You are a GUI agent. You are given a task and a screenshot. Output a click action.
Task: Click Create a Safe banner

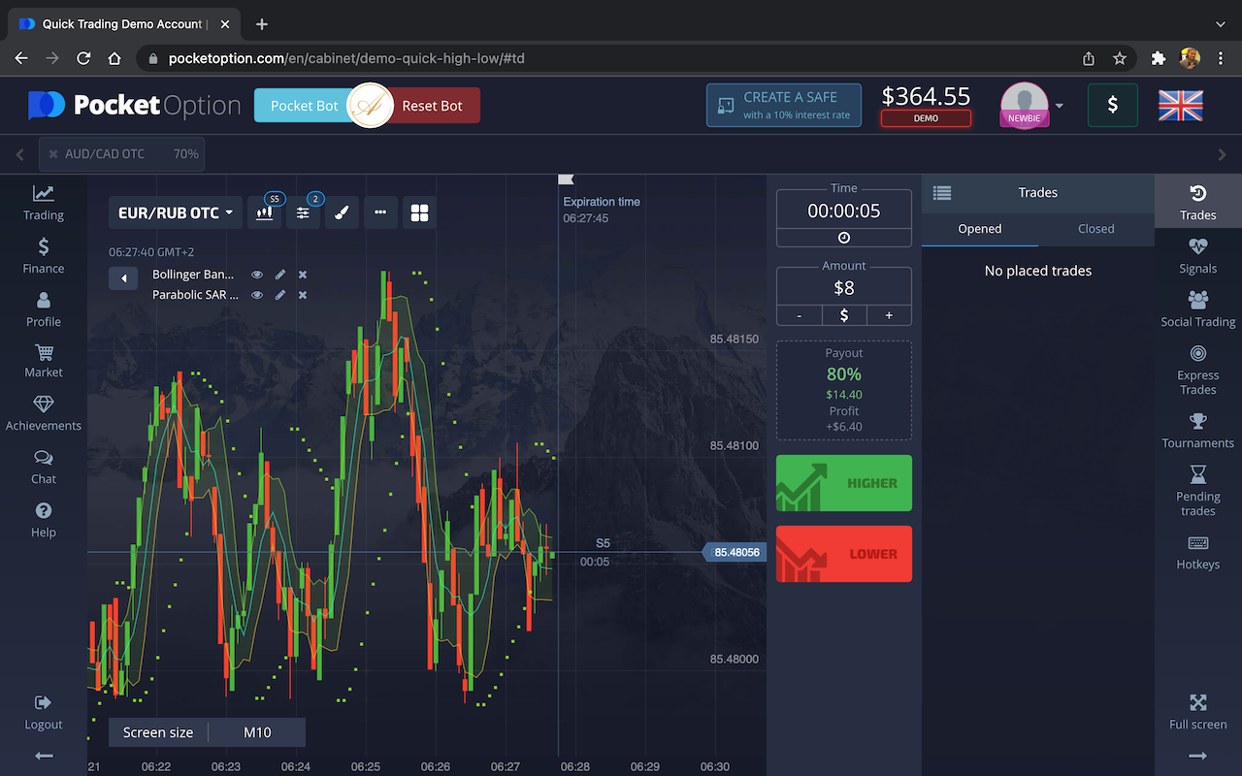(784, 105)
